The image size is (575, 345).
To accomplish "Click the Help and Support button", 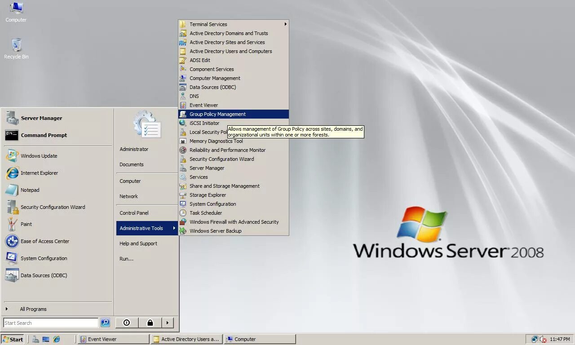I will (138, 243).
